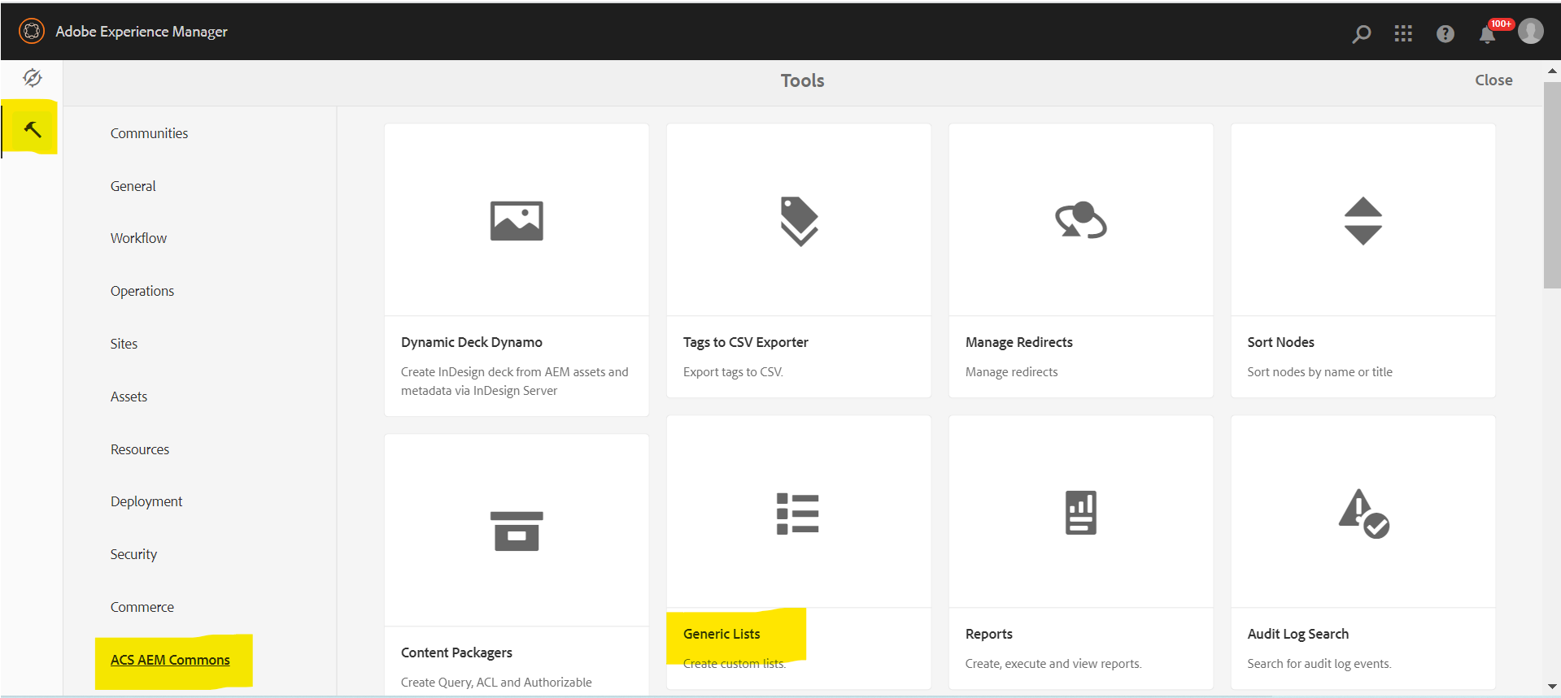The width and height of the screenshot is (1561, 698).
Task: Click the Tools page heading
Action: [x=802, y=80]
